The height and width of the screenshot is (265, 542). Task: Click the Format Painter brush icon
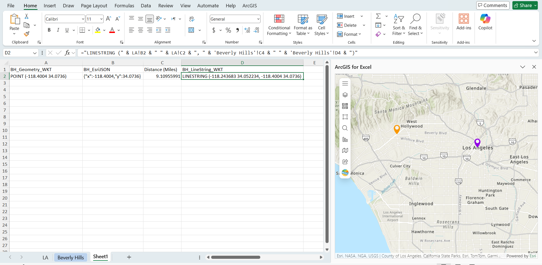[x=27, y=34]
